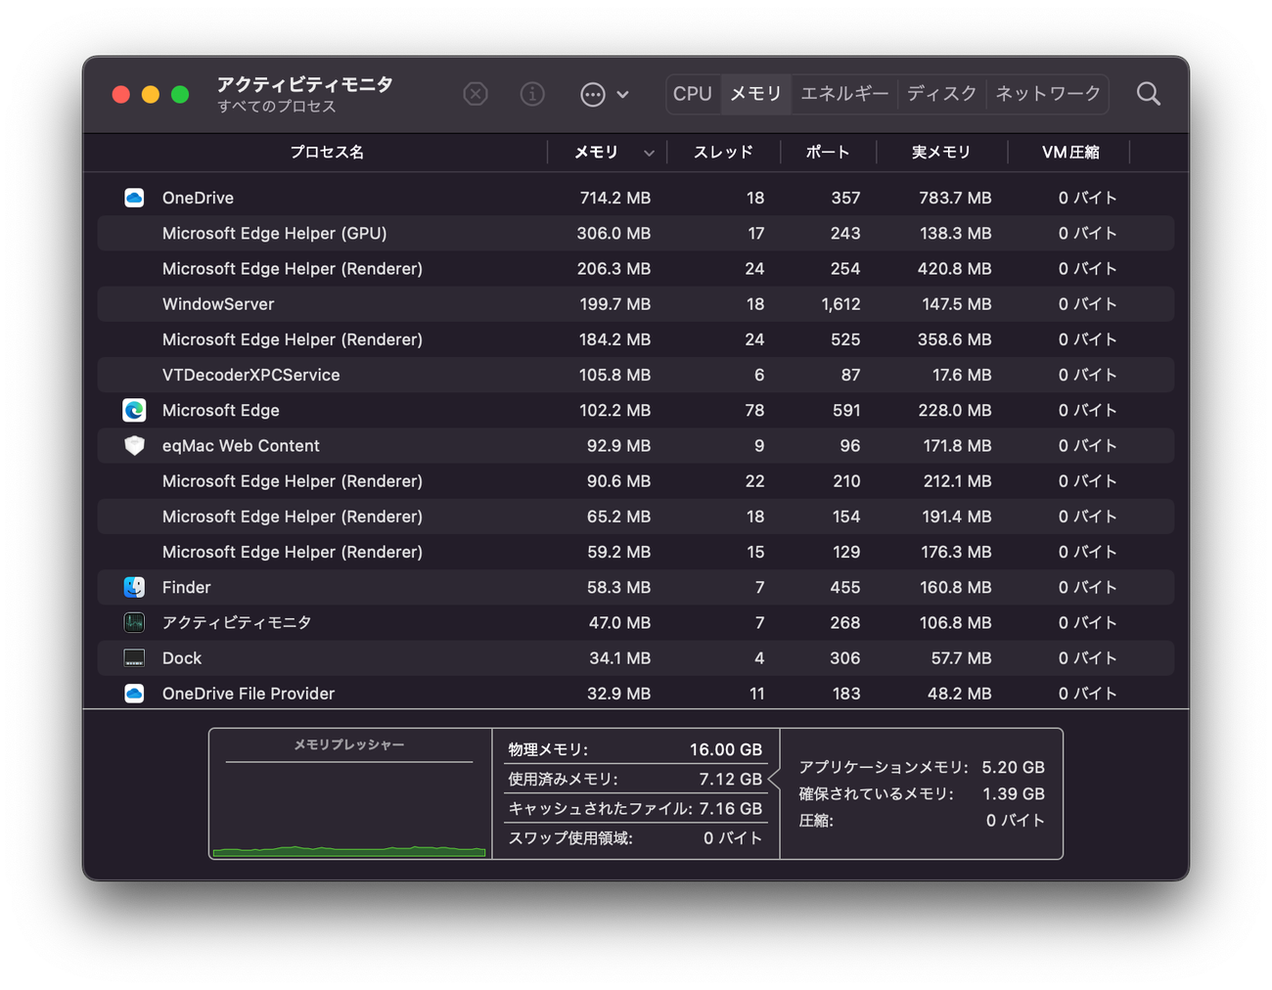Click the メモリプレッシャー graph
The image size is (1272, 990).
tap(349, 807)
